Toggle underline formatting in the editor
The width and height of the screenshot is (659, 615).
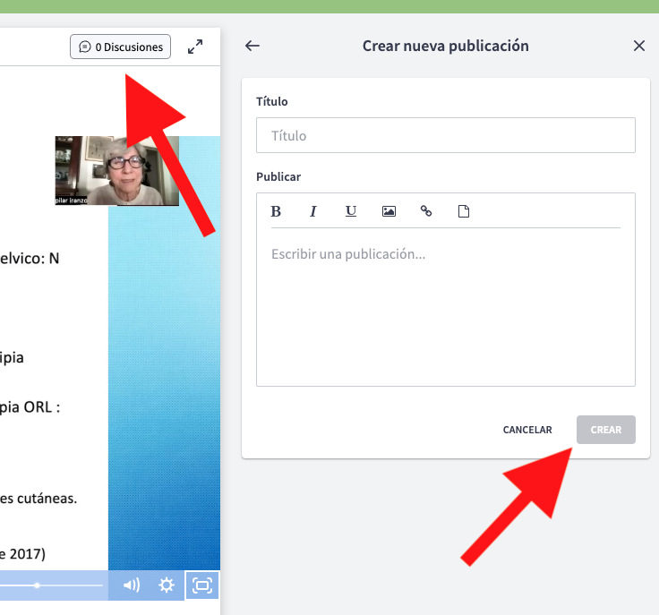tap(351, 211)
